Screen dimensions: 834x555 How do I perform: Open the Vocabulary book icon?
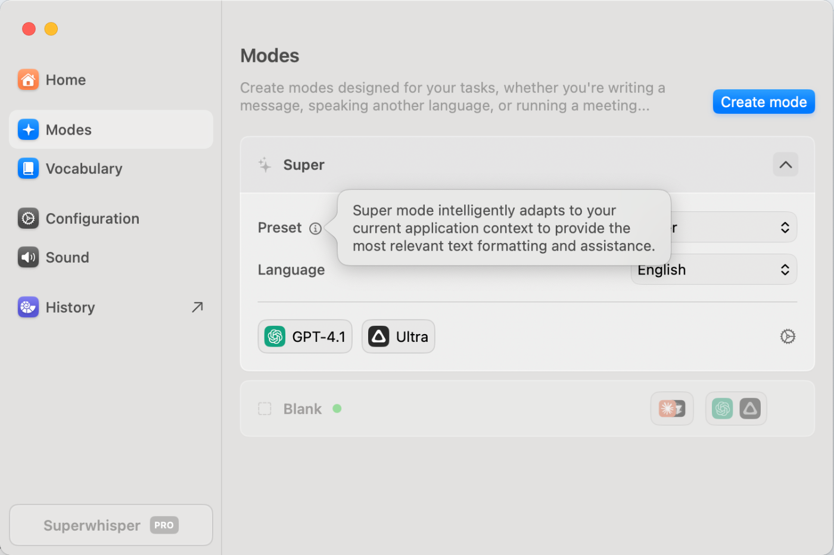[28, 169]
